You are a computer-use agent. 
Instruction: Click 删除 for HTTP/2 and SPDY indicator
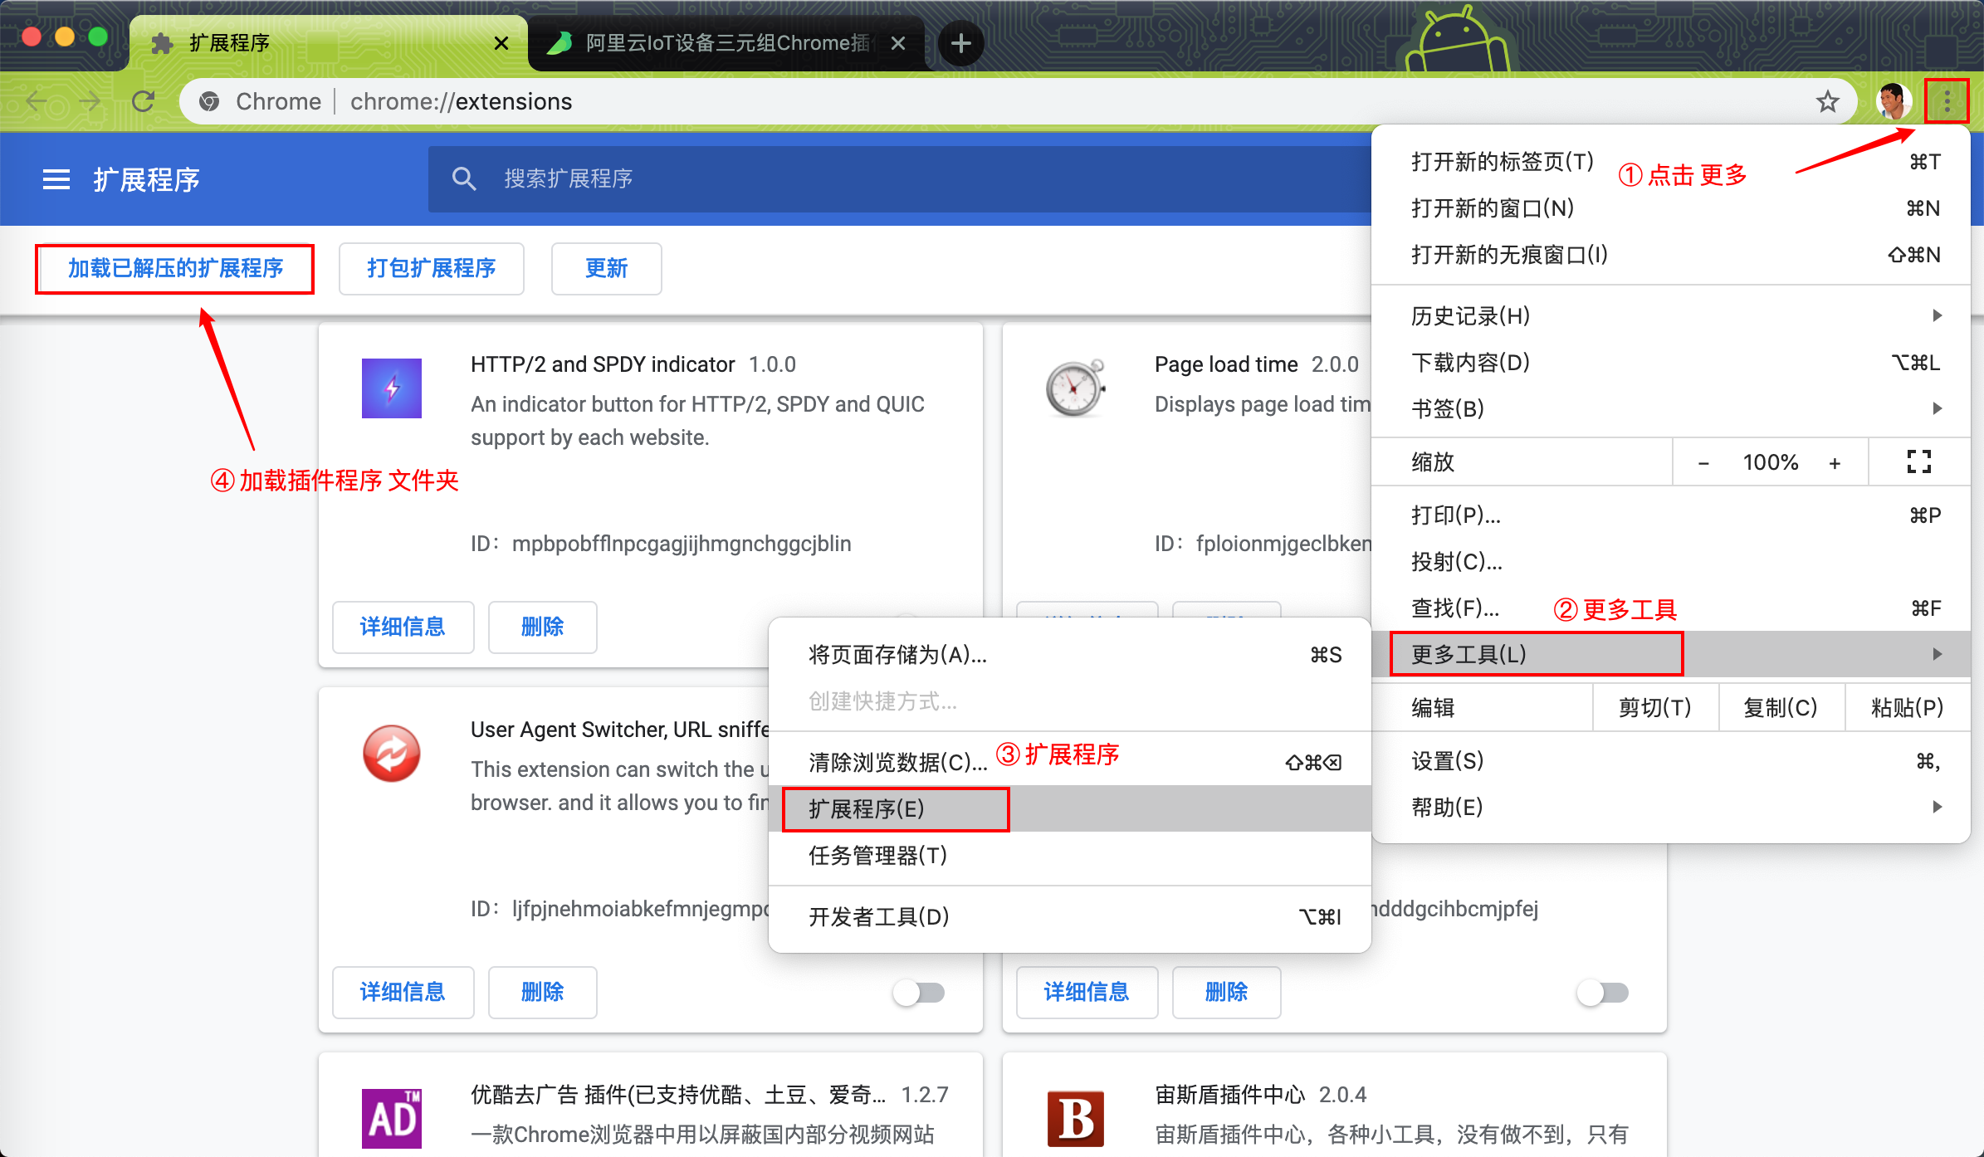543,627
